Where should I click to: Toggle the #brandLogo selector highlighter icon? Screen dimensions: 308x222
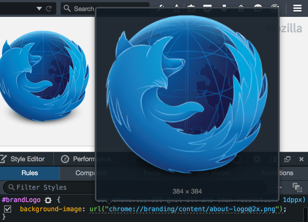(x=48, y=200)
